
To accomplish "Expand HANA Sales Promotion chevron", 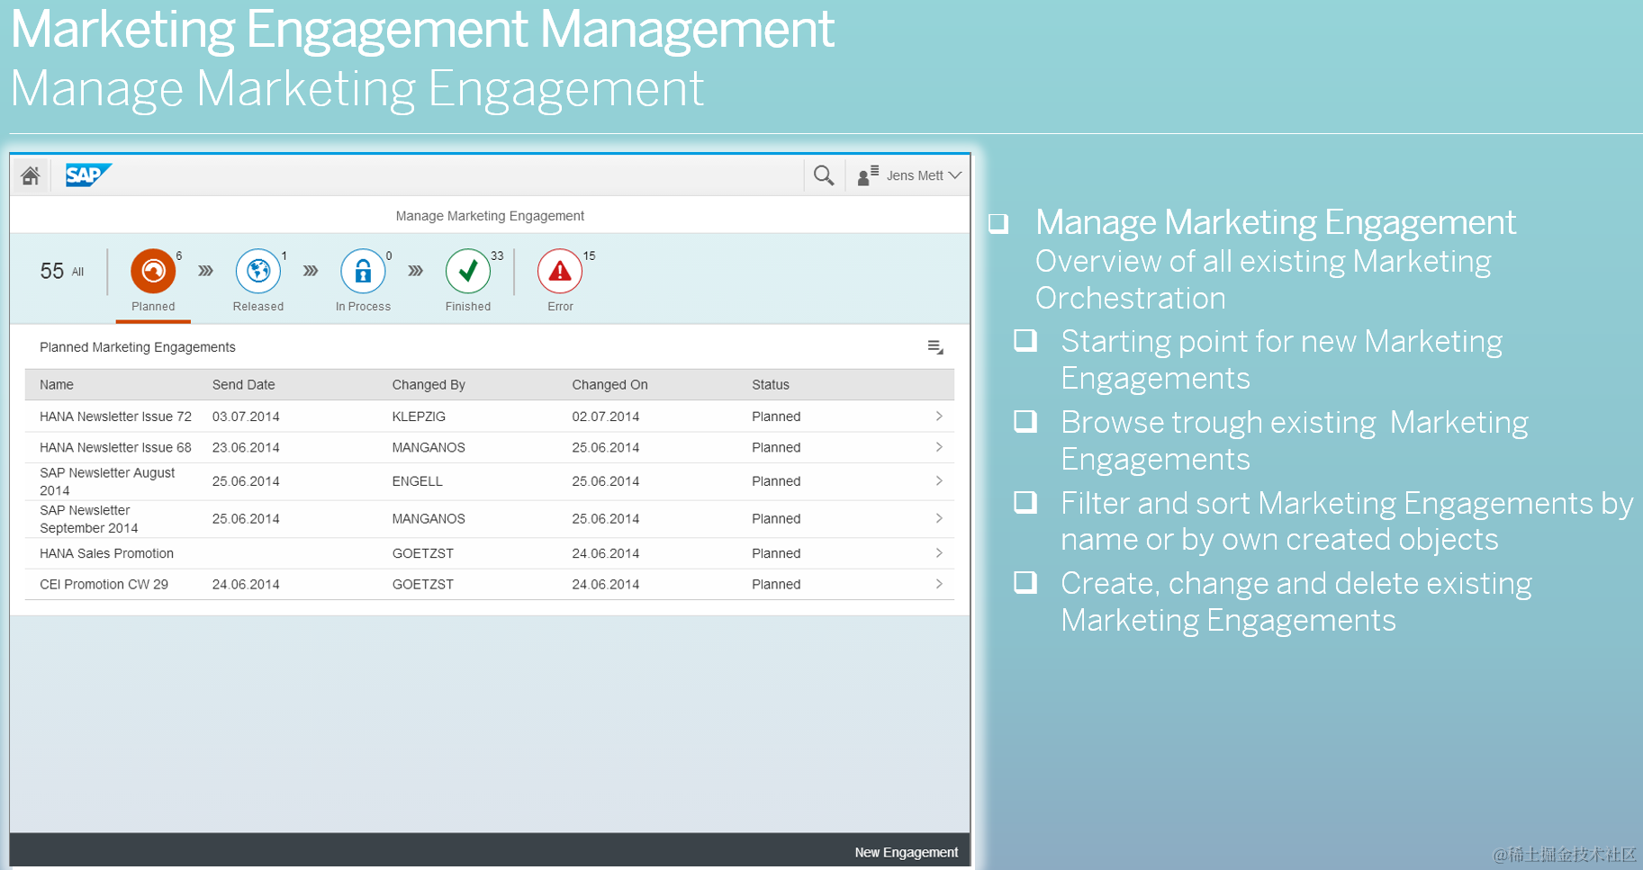I will tap(939, 553).
